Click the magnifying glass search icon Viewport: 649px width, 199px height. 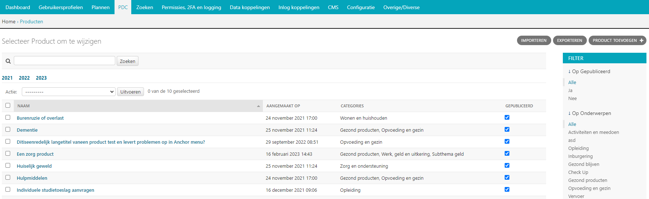pos(8,61)
